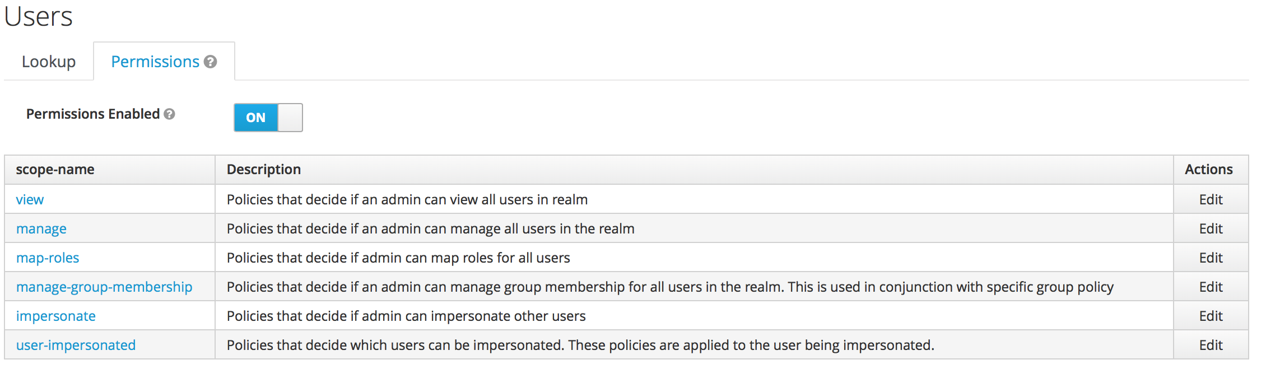The height and width of the screenshot is (383, 1266).
Task: Click Edit for user-impersonated row
Action: tap(1211, 345)
